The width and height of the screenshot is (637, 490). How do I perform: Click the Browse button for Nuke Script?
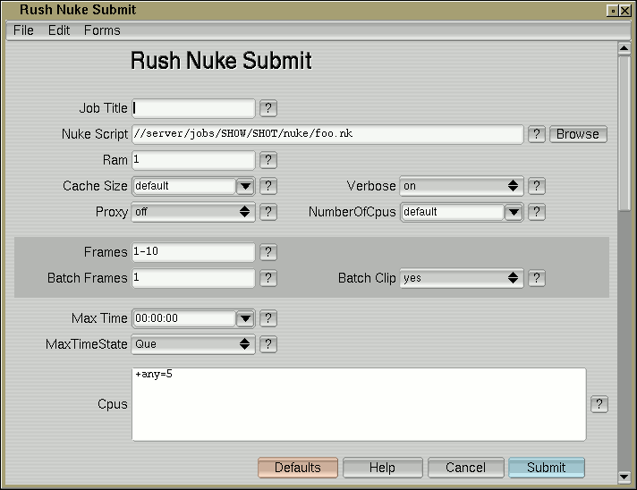578,134
